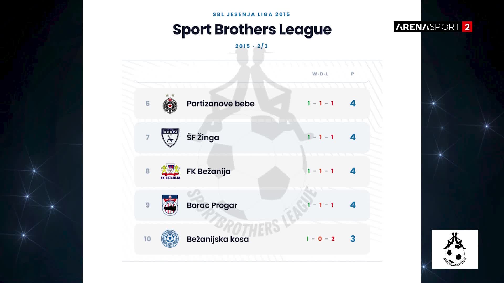Click the Arena Sport 2 channel logo
Viewport: 504px width, 283px height.
coord(433,27)
